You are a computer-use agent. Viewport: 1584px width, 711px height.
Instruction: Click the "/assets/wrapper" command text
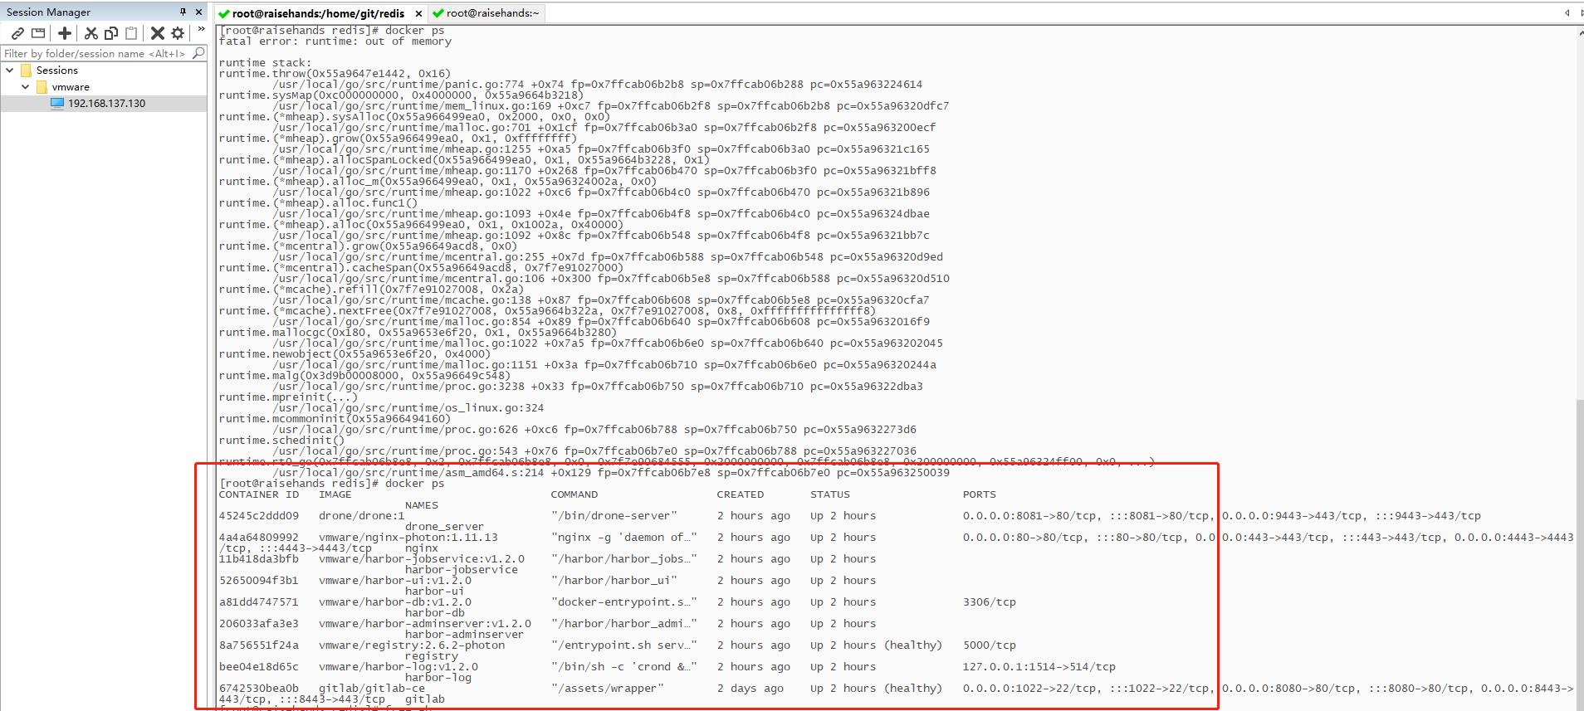(x=607, y=689)
